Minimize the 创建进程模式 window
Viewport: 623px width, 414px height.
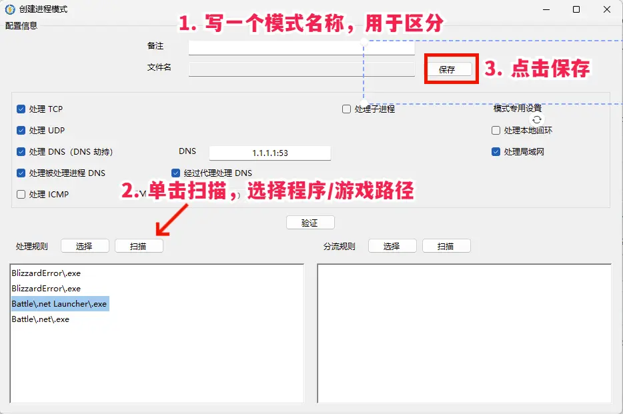pos(546,9)
